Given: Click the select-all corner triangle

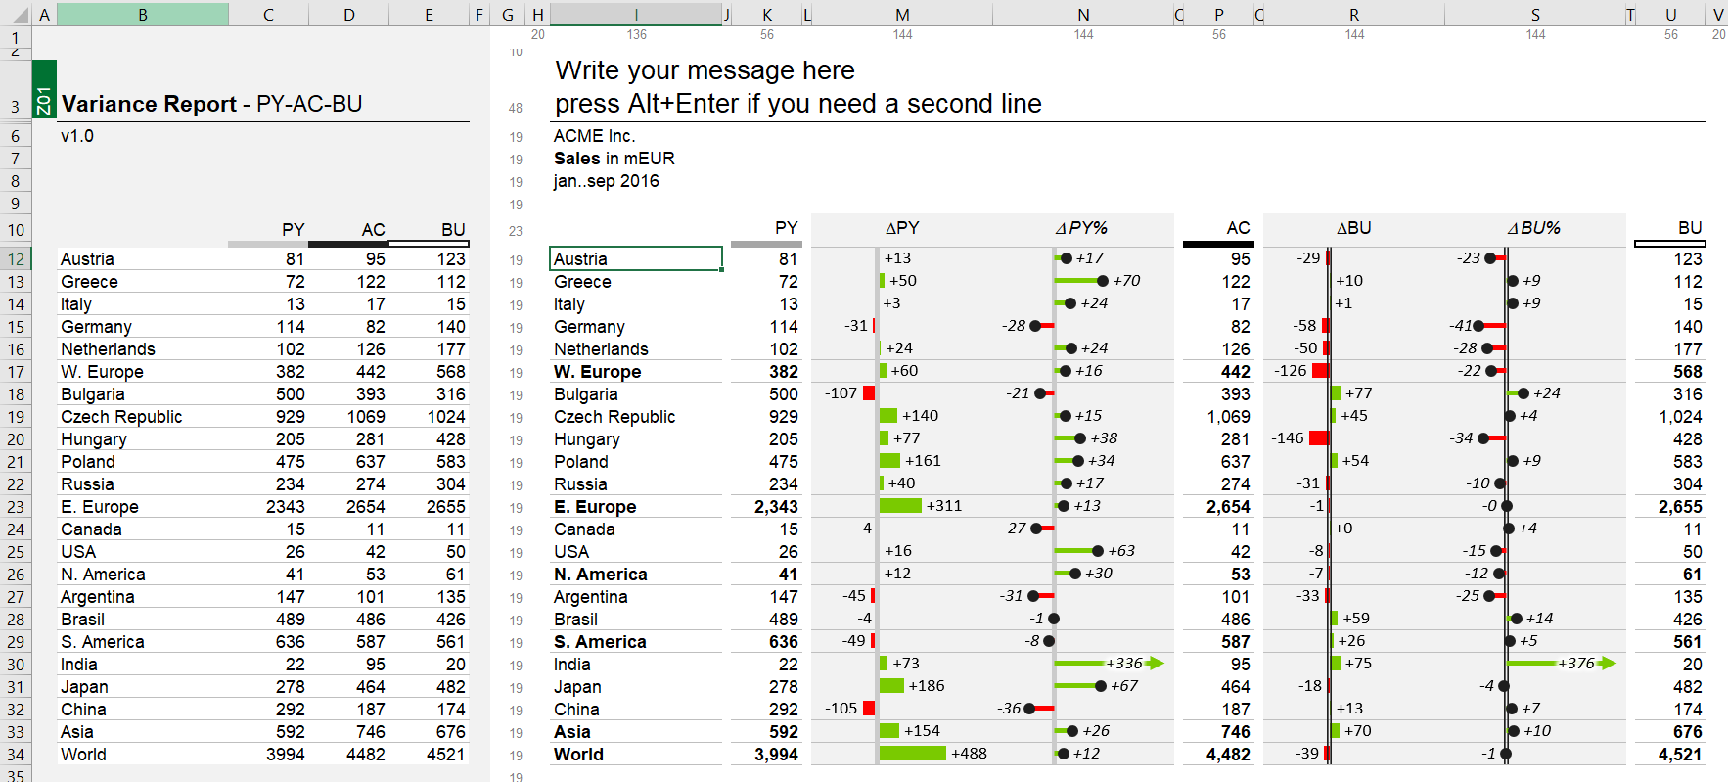Looking at the screenshot, I should click(18, 15).
